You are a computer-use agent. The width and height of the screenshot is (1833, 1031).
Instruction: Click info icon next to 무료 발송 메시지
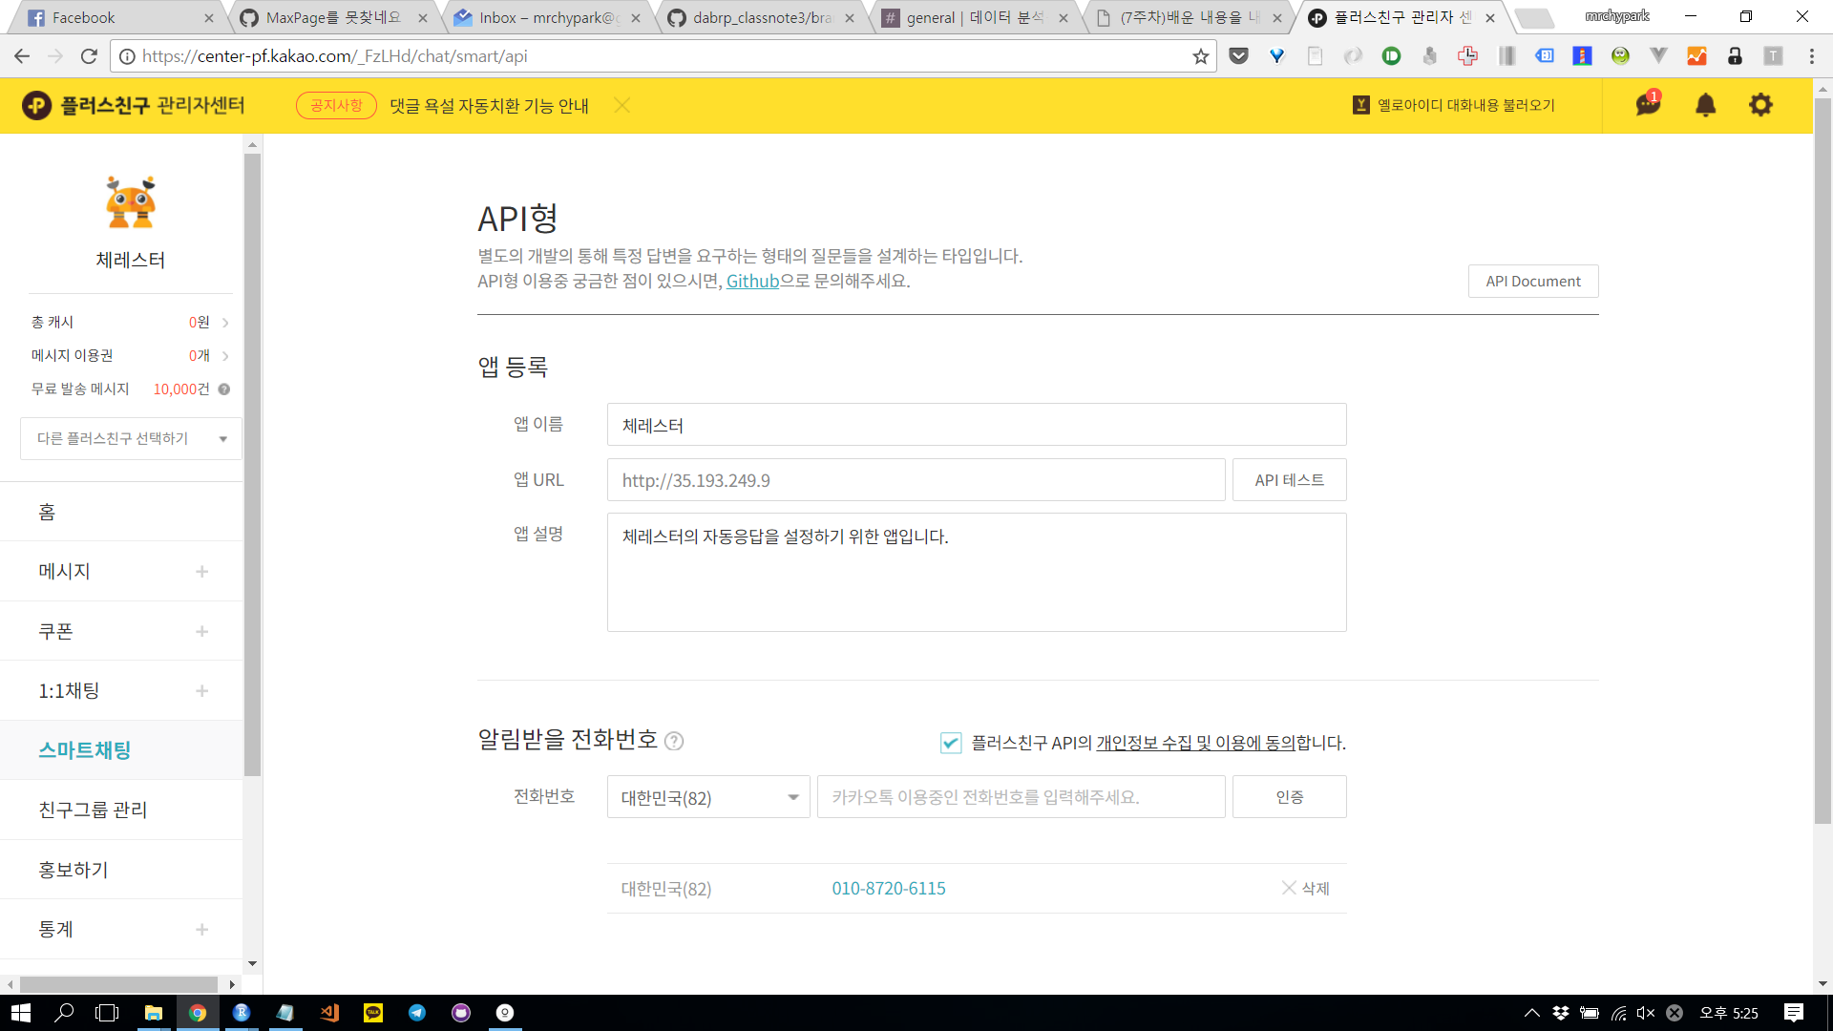click(x=224, y=389)
